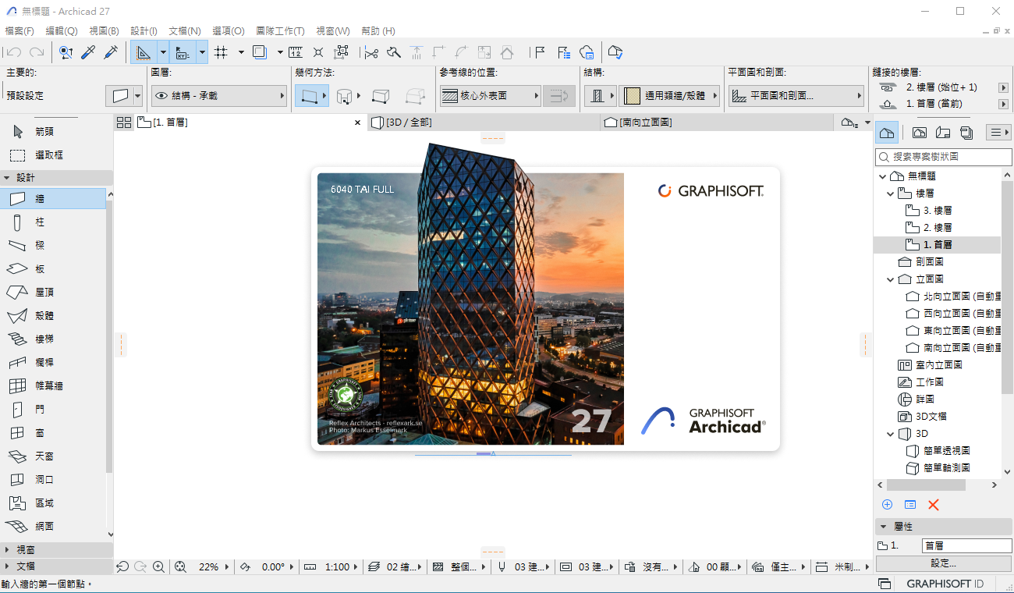Select the 區域 (Zone) tool

(53, 502)
